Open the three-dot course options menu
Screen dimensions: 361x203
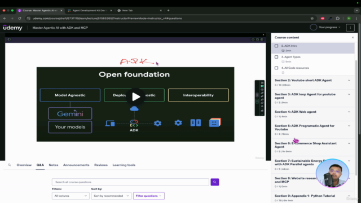click(x=350, y=28)
